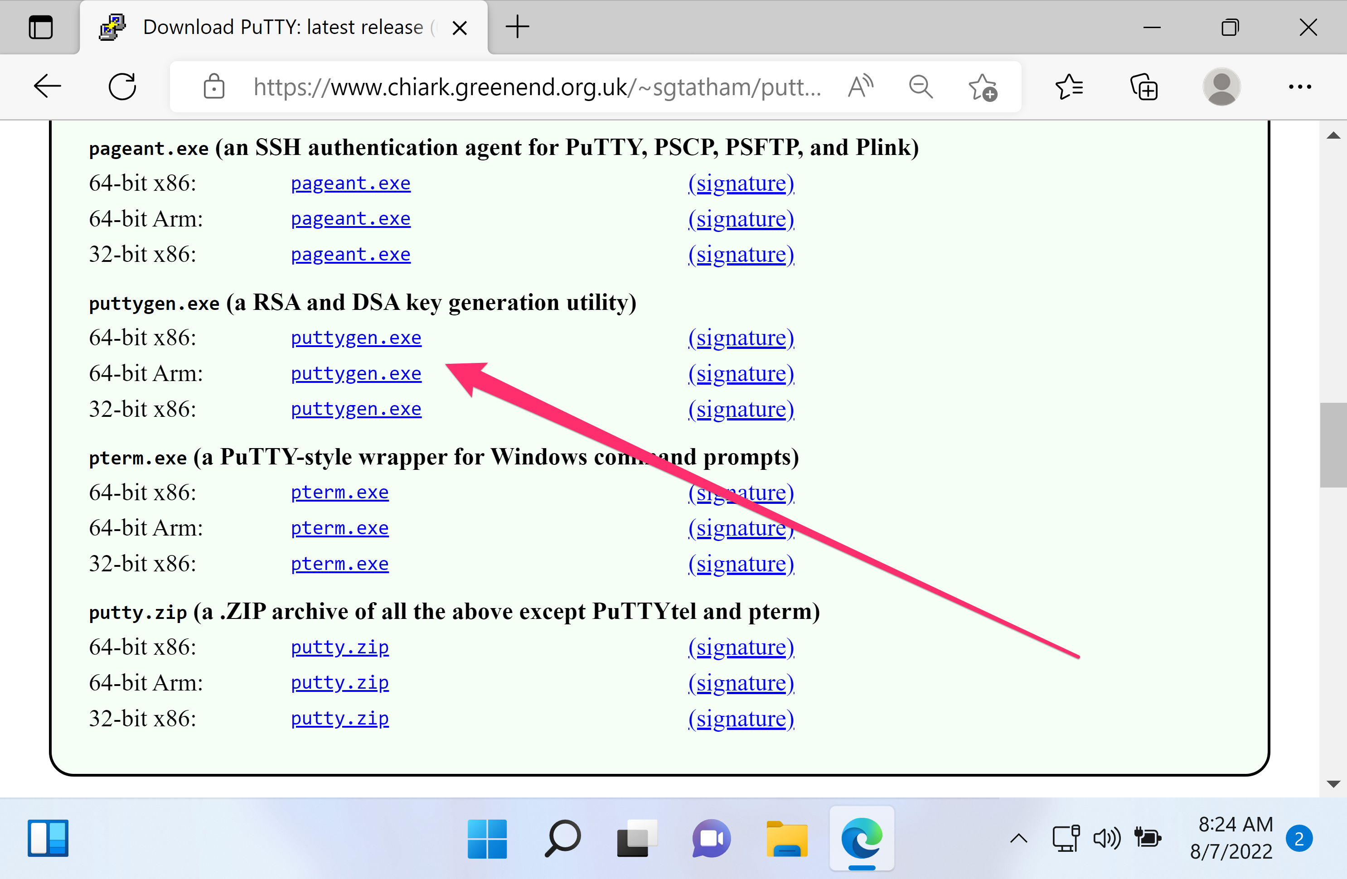Open a new browser tab
The width and height of the screenshot is (1347, 879).
click(517, 27)
